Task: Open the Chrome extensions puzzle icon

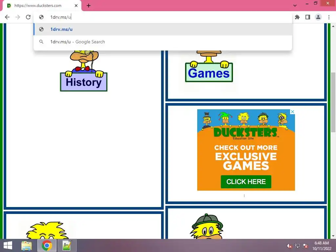Action: [297, 17]
